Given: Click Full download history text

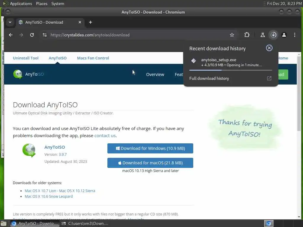Looking at the screenshot, I should (x=209, y=78).
